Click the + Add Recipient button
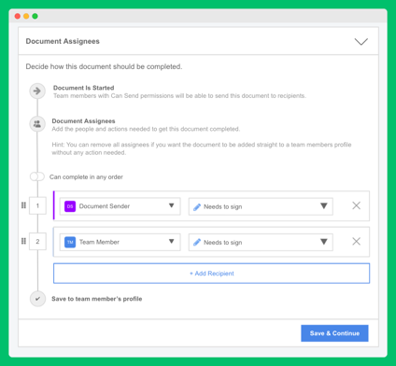 coord(212,274)
